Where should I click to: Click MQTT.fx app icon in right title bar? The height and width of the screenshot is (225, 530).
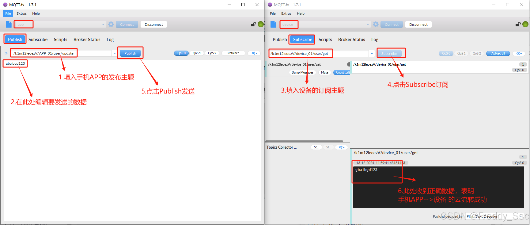(270, 5)
